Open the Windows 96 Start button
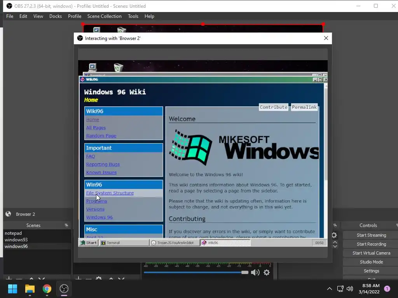 pyautogui.click(x=89, y=243)
